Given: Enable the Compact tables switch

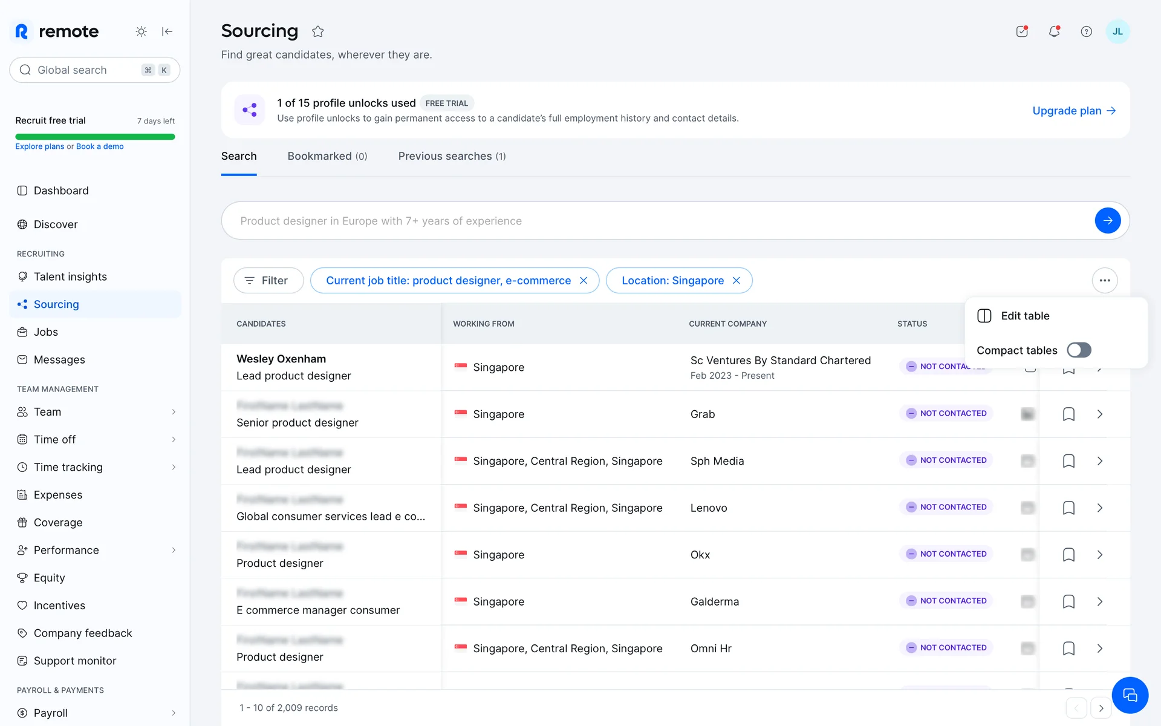Looking at the screenshot, I should 1079,350.
